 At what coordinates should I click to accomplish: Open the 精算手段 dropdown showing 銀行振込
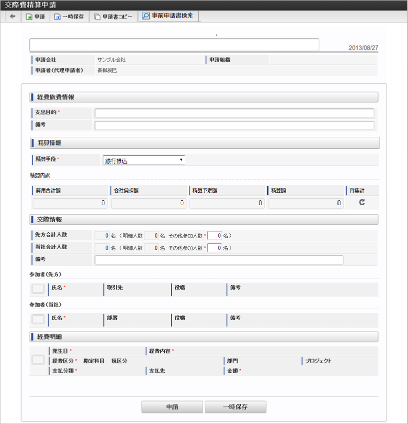coord(144,160)
